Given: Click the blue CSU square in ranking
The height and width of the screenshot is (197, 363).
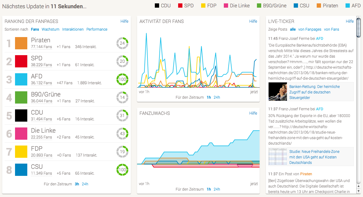Looking at the screenshot, I should tap(21, 170).
